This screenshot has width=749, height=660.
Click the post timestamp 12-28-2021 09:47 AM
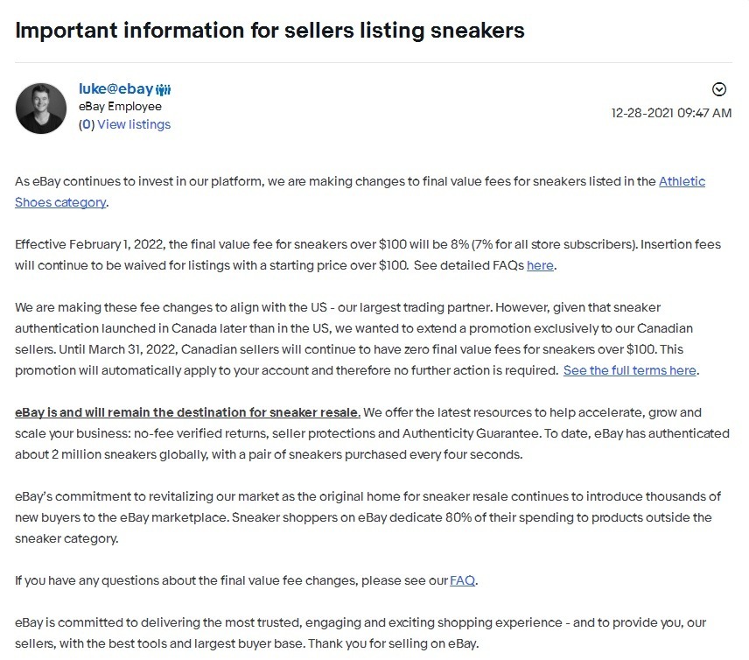(x=671, y=113)
